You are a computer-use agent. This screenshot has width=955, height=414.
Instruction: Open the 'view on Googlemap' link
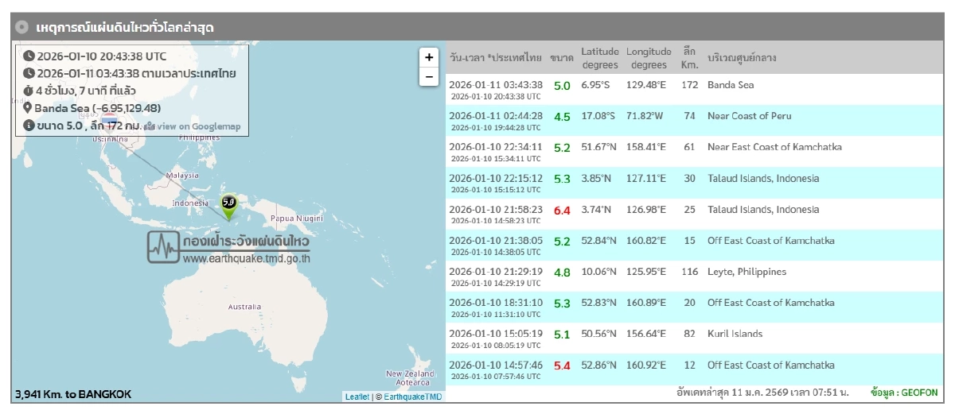pyautogui.click(x=192, y=126)
